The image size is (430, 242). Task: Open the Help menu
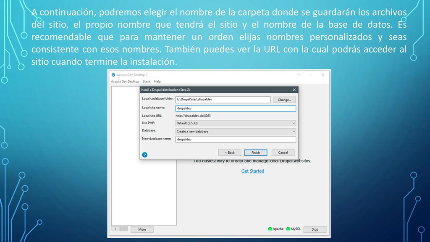(157, 82)
